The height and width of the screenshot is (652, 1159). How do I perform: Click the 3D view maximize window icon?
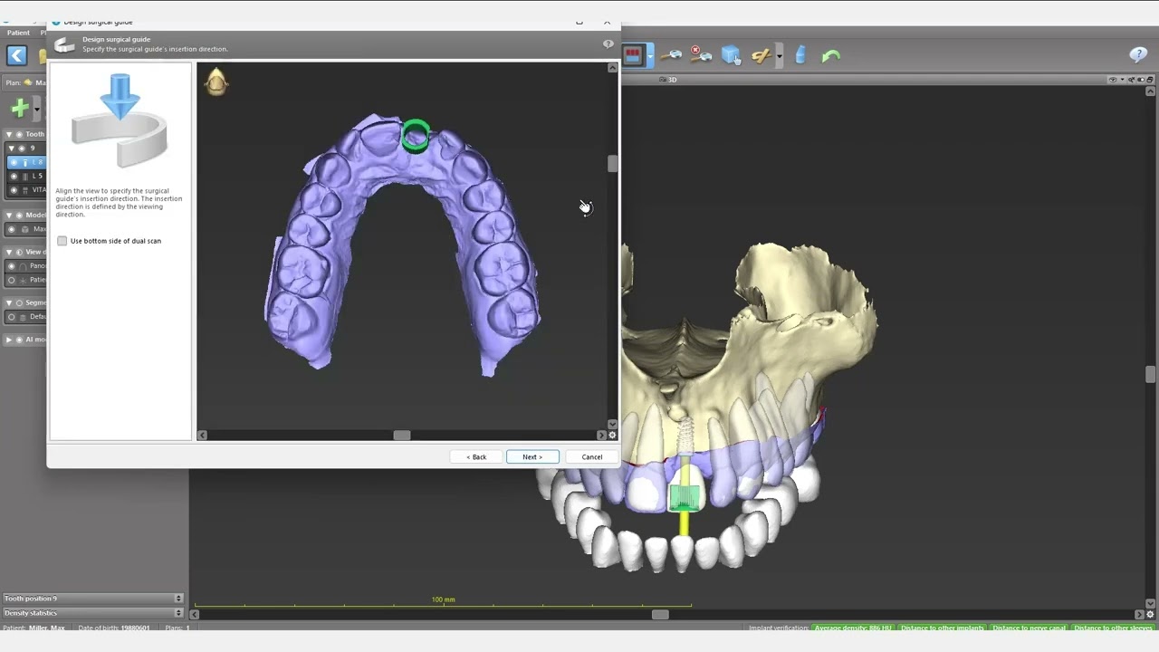pos(1151,80)
